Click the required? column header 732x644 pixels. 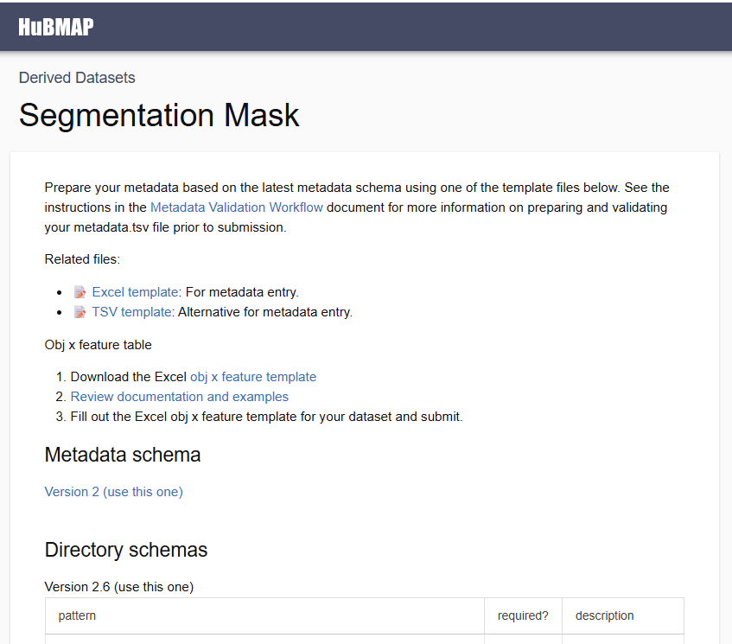click(523, 616)
